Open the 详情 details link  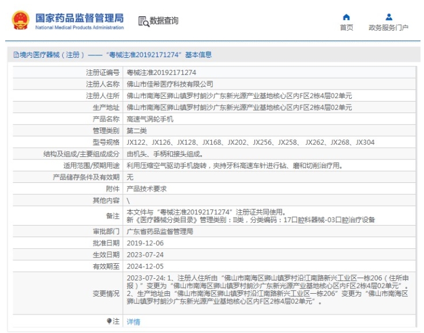point(133,322)
